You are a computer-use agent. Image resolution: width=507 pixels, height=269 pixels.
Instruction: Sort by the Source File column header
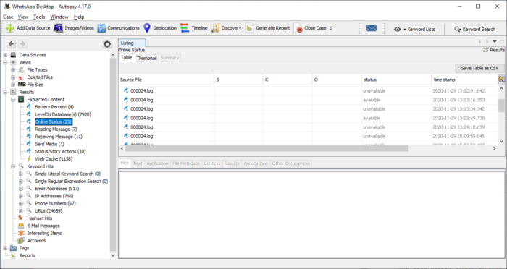pyautogui.click(x=167, y=80)
